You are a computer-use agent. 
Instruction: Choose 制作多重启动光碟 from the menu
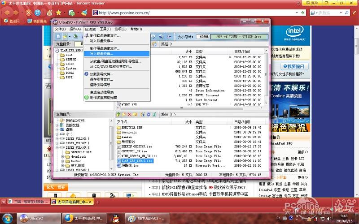(103, 97)
